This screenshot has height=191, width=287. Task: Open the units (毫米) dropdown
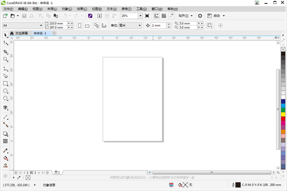tap(140, 25)
